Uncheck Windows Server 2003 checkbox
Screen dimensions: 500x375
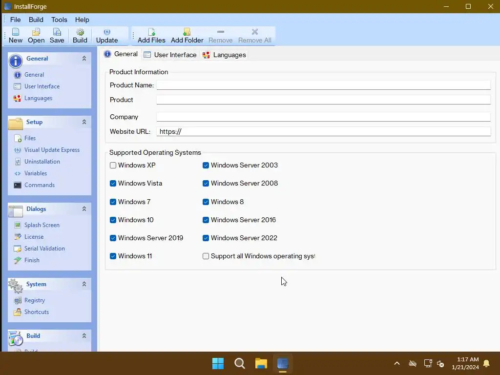[x=206, y=166]
